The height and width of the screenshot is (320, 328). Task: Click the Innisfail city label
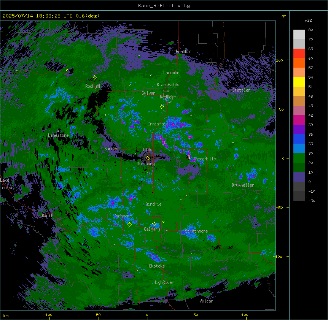(x=158, y=124)
